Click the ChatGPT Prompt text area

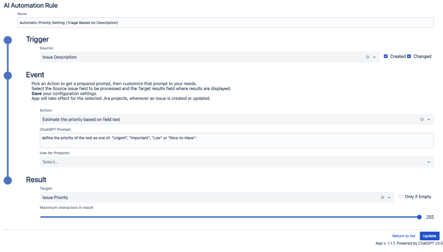[x=237, y=141]
